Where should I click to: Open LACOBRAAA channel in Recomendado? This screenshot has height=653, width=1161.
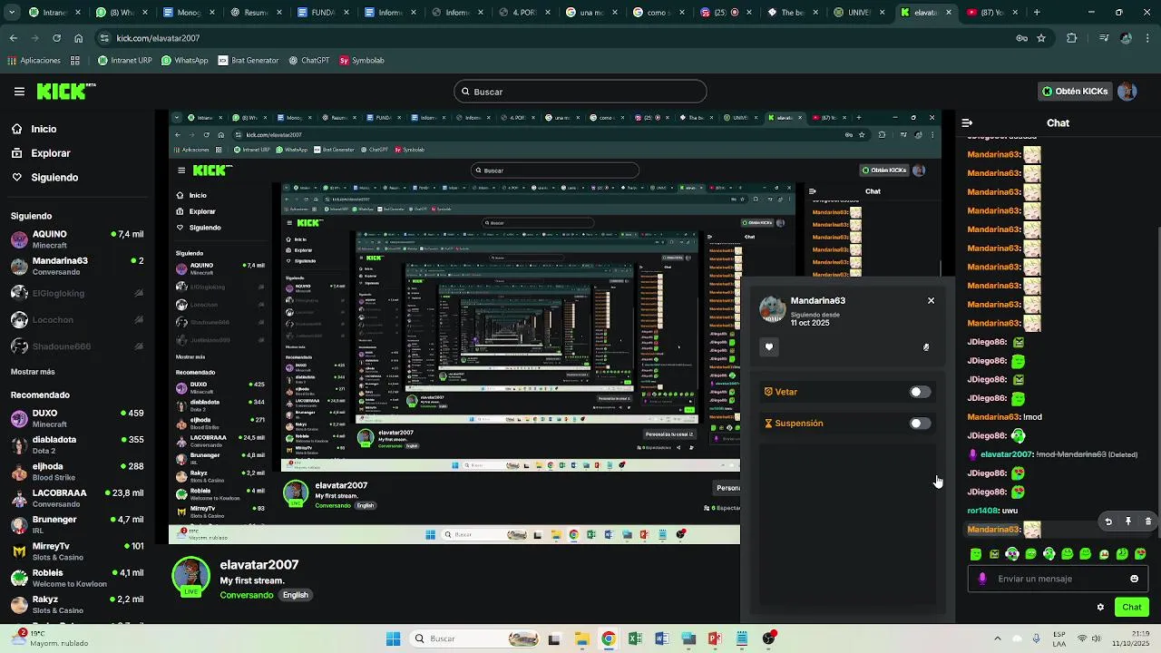77,498
